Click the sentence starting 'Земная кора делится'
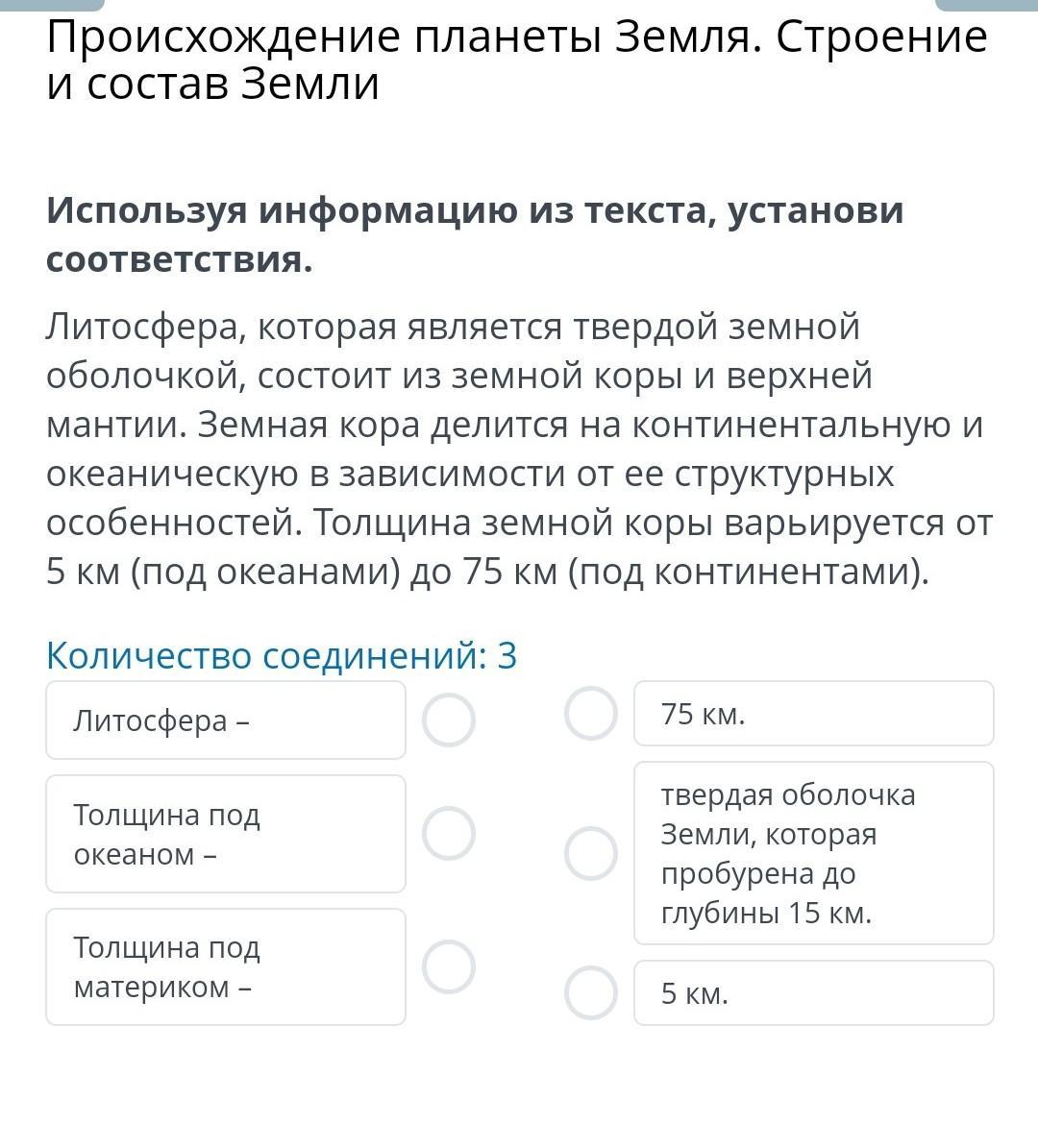The height and width of the screenshot is (1123, 1038). click(x=577, y=425)
